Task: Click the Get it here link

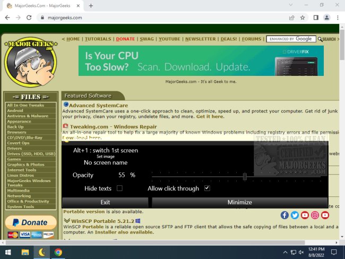Action: tap(210, 116)
